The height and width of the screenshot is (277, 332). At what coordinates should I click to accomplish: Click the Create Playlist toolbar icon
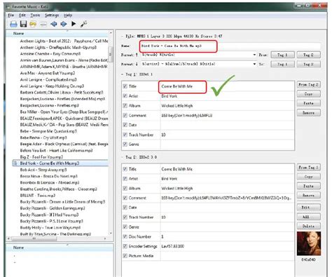[43, 24]
